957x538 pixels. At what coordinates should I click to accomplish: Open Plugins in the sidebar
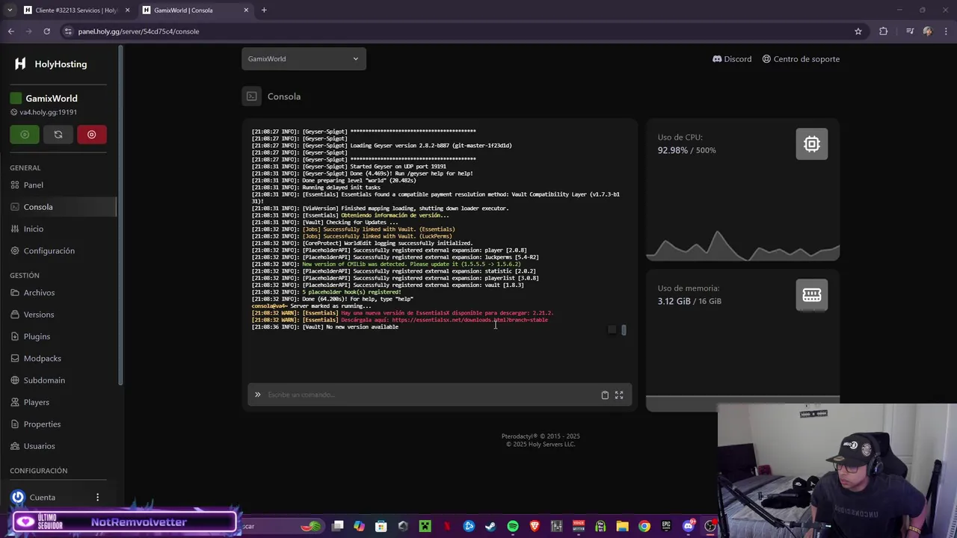pyautogui.click(x=37, y=336)
